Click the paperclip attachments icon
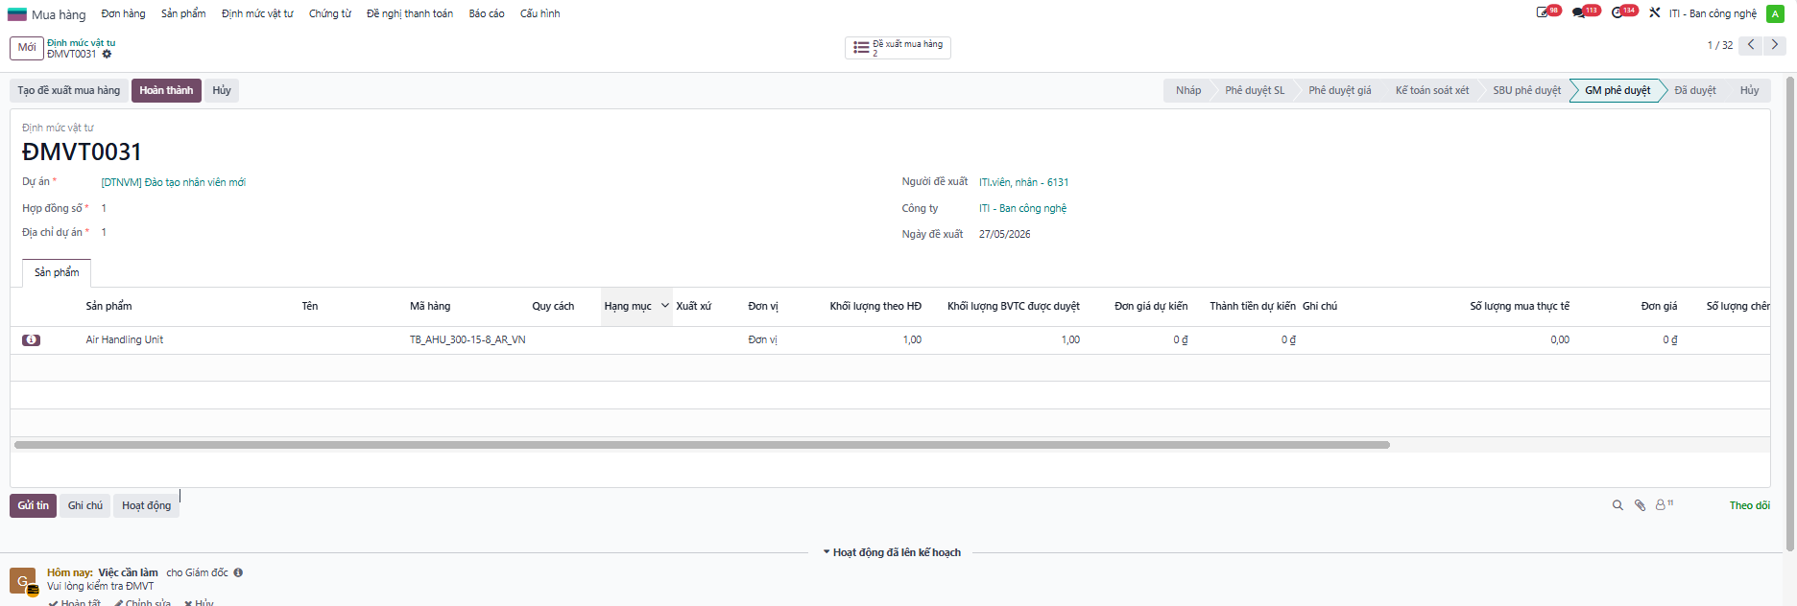 1641,505
